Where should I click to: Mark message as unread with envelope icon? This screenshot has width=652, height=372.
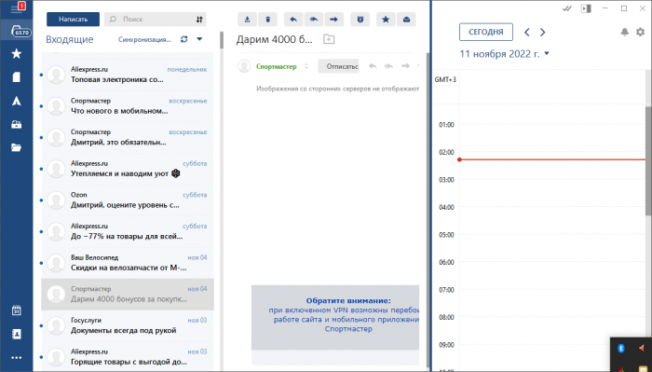[406, 20]
